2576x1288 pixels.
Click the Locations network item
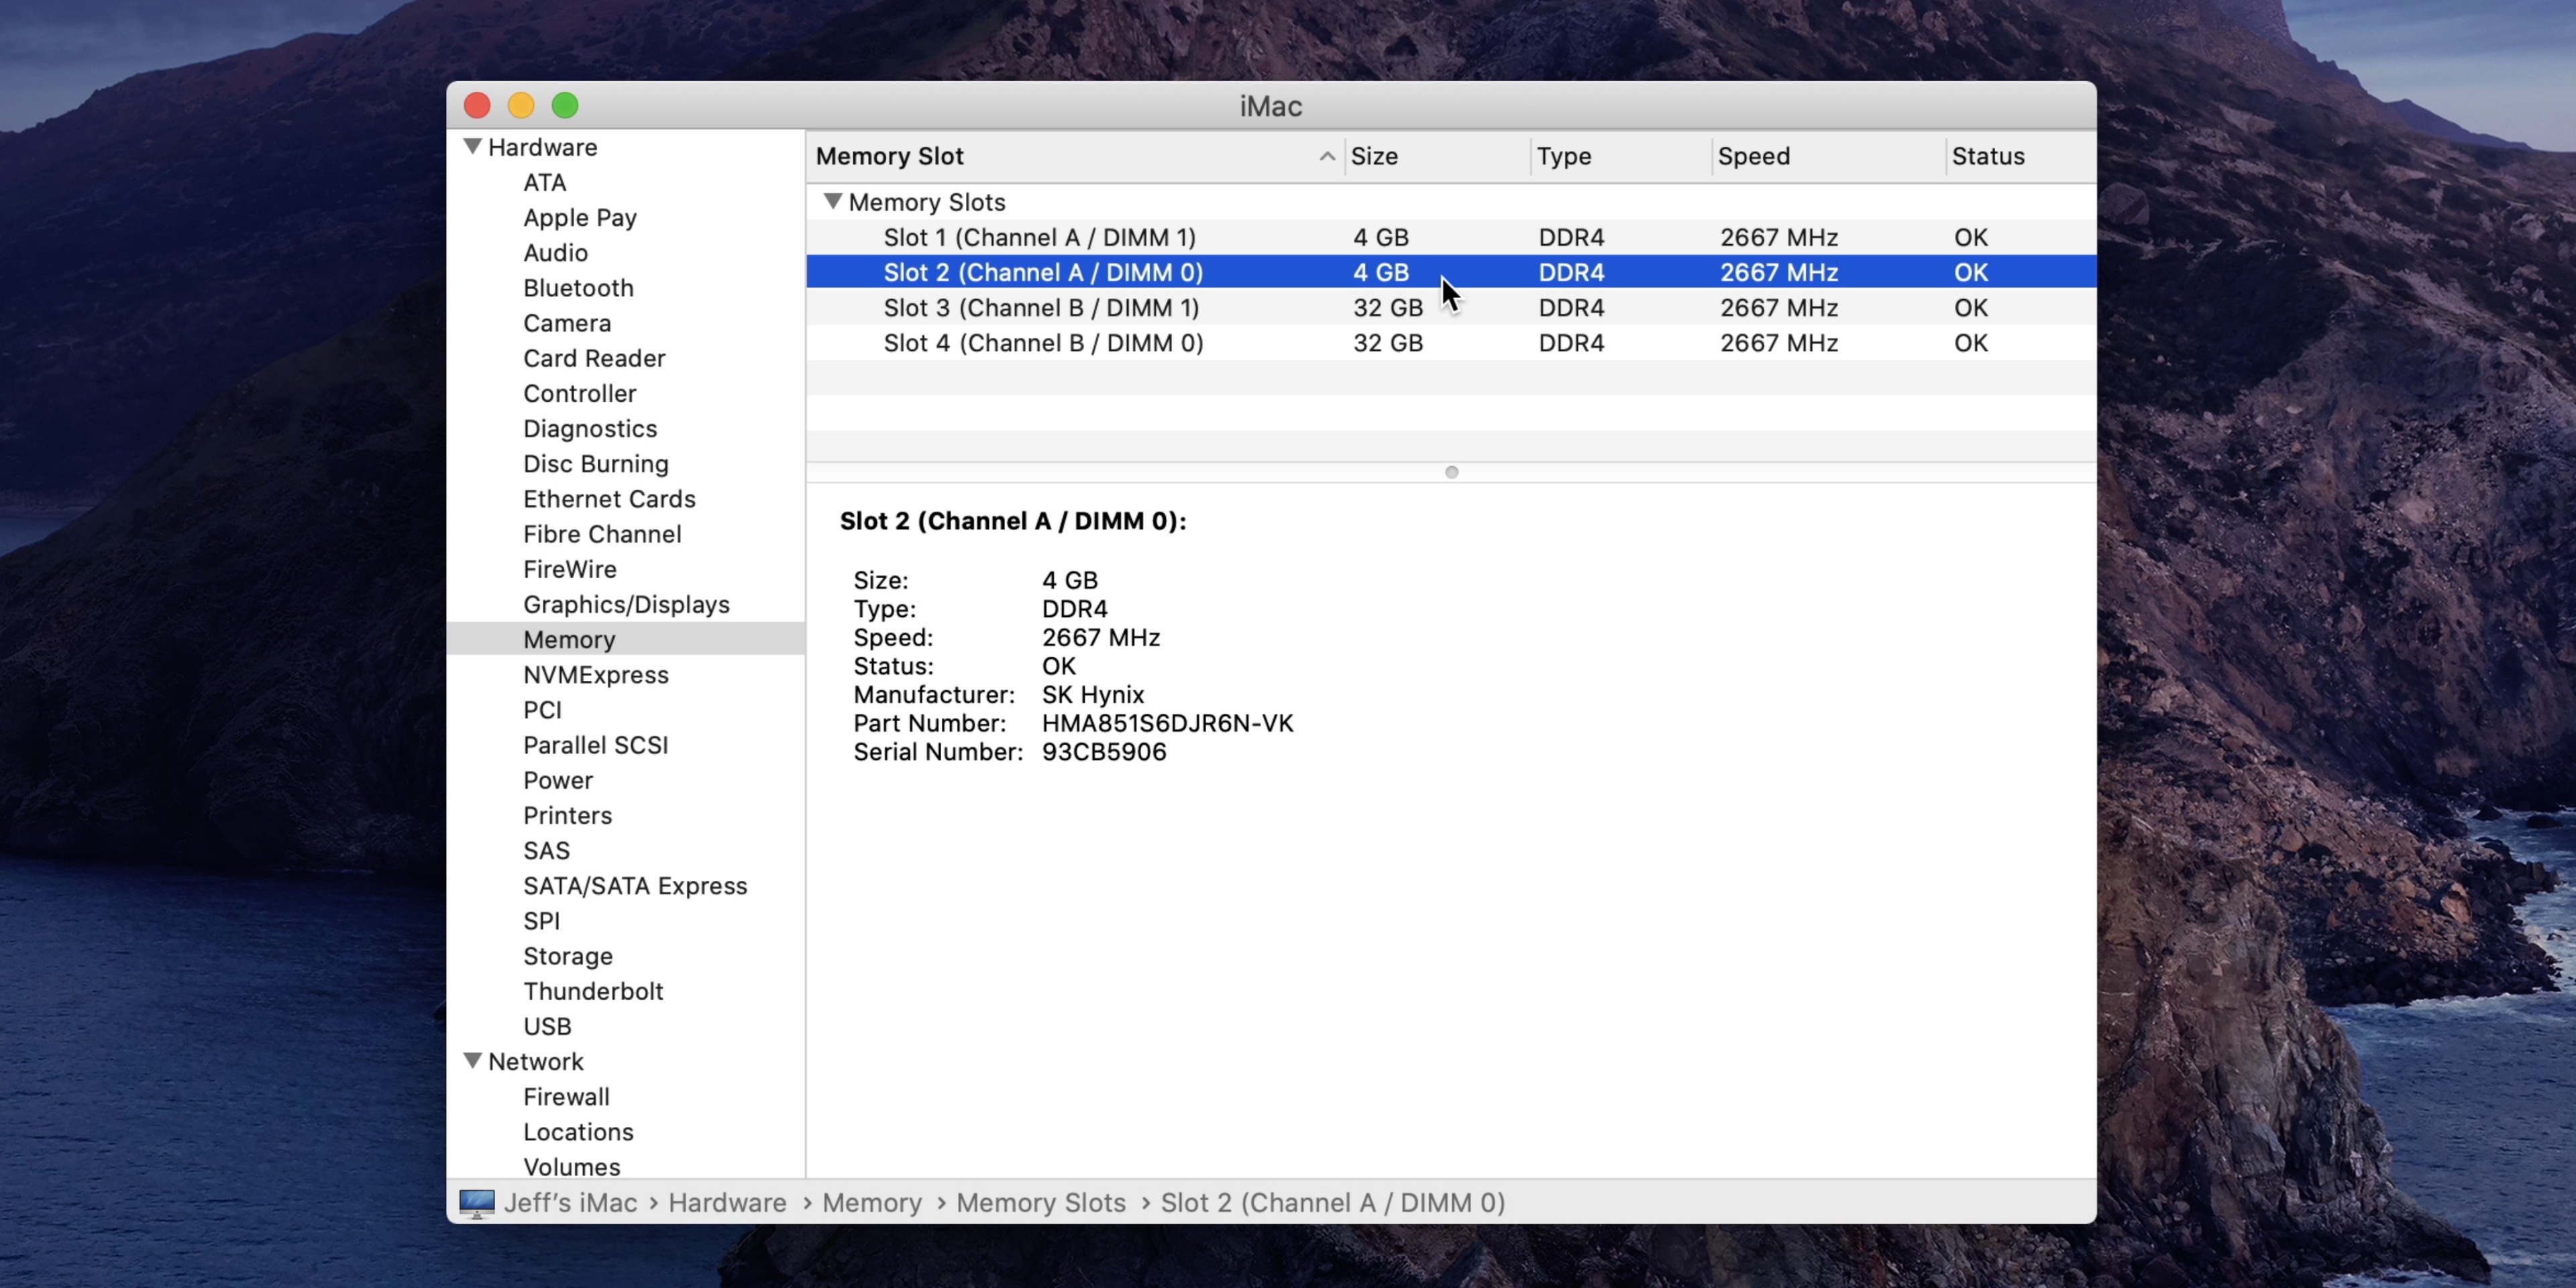[577, 1130]
